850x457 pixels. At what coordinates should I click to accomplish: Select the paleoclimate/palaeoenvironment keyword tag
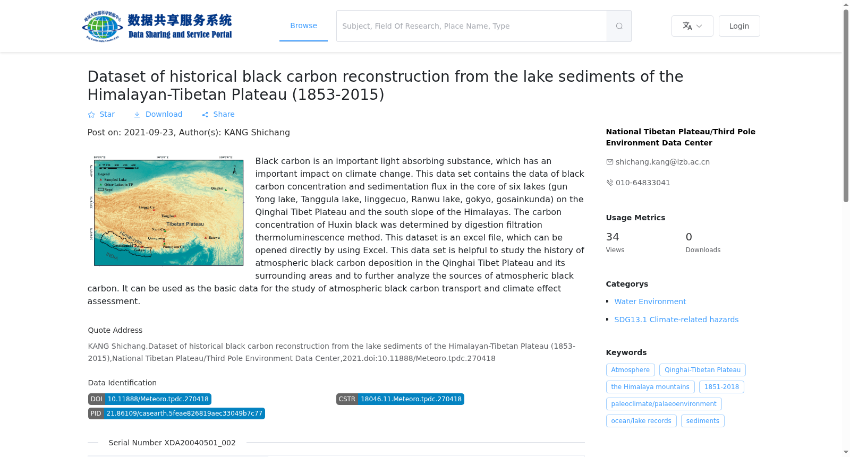664,404
